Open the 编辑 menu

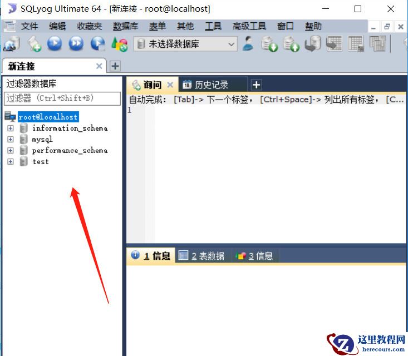[57, 26]
